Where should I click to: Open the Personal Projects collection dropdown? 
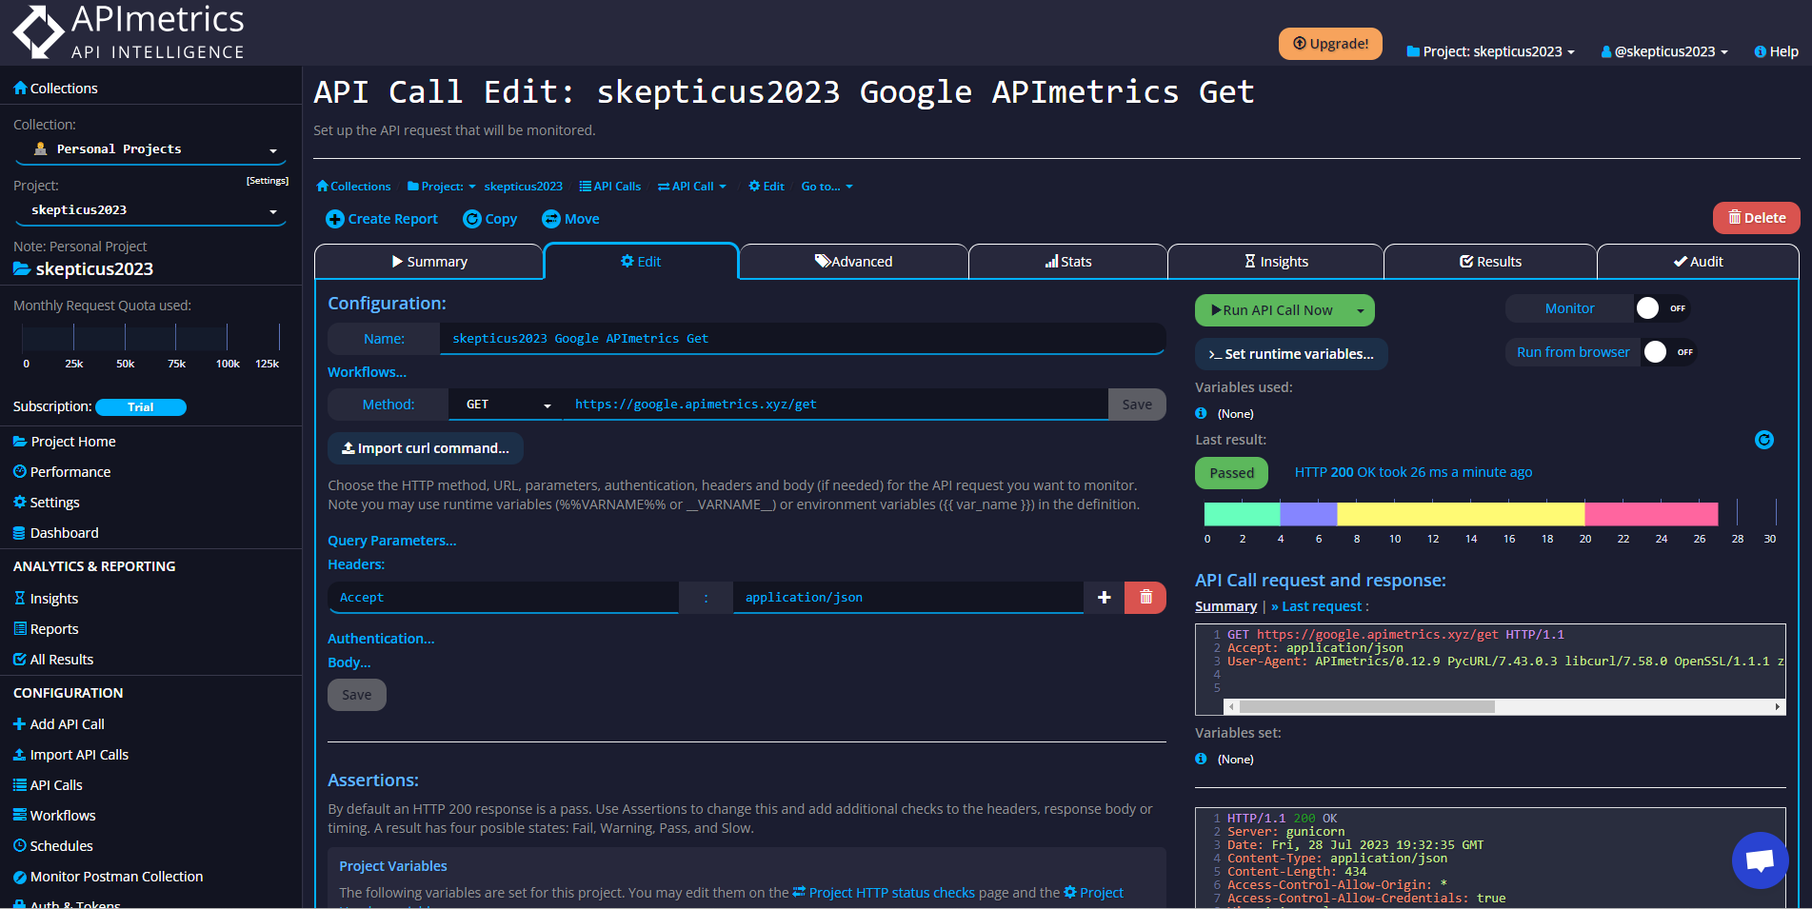click(x=152, y=149)
